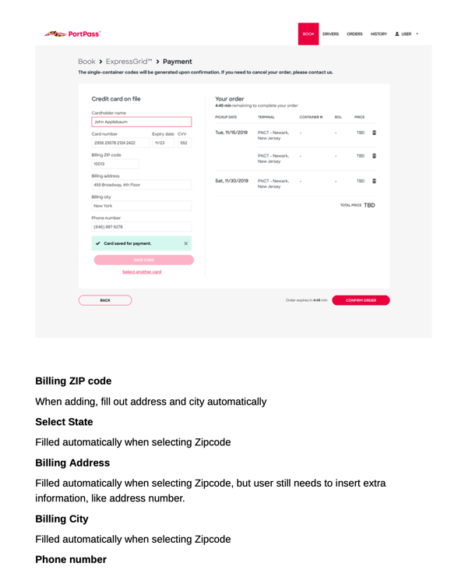This screenshot has width=472, height=588.
Task: Delete the first Tue 11/15/2019 order row
Action: 374,133
